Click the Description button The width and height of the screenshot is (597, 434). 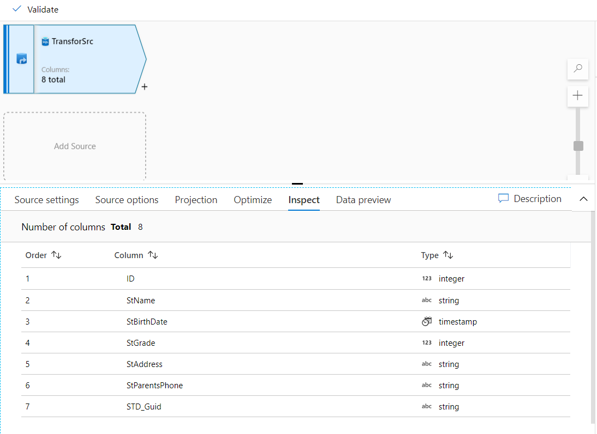(537, 199)
